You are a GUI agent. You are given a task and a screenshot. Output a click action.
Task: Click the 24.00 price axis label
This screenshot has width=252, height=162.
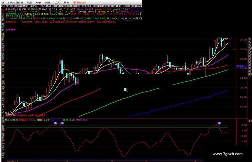point(243,78)
